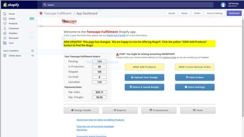Image resolution: width=244 pixels, height=137 pixels.
Task: Click the page vertical scrollbar
Action: point(243,68)
